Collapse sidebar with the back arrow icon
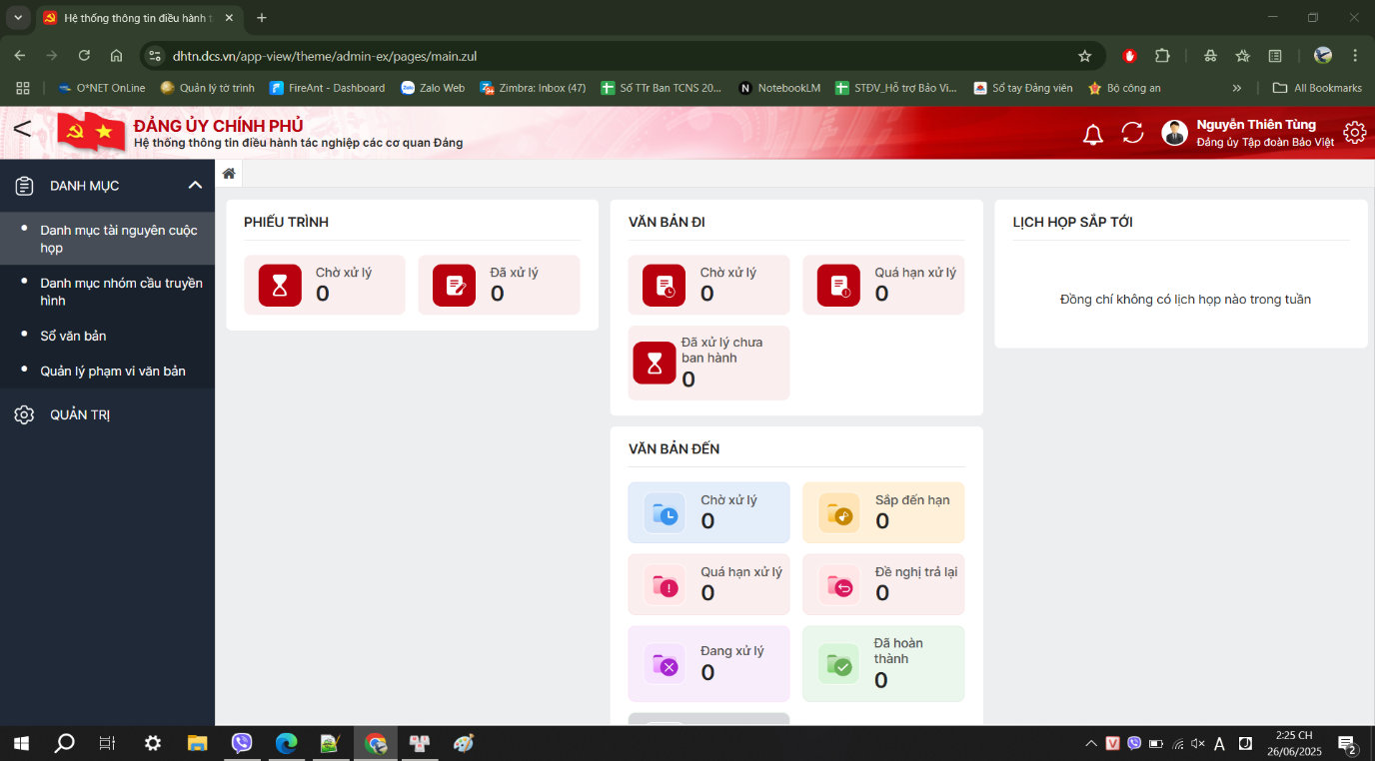Screen dimensions: 1375x761 (22, 129)
